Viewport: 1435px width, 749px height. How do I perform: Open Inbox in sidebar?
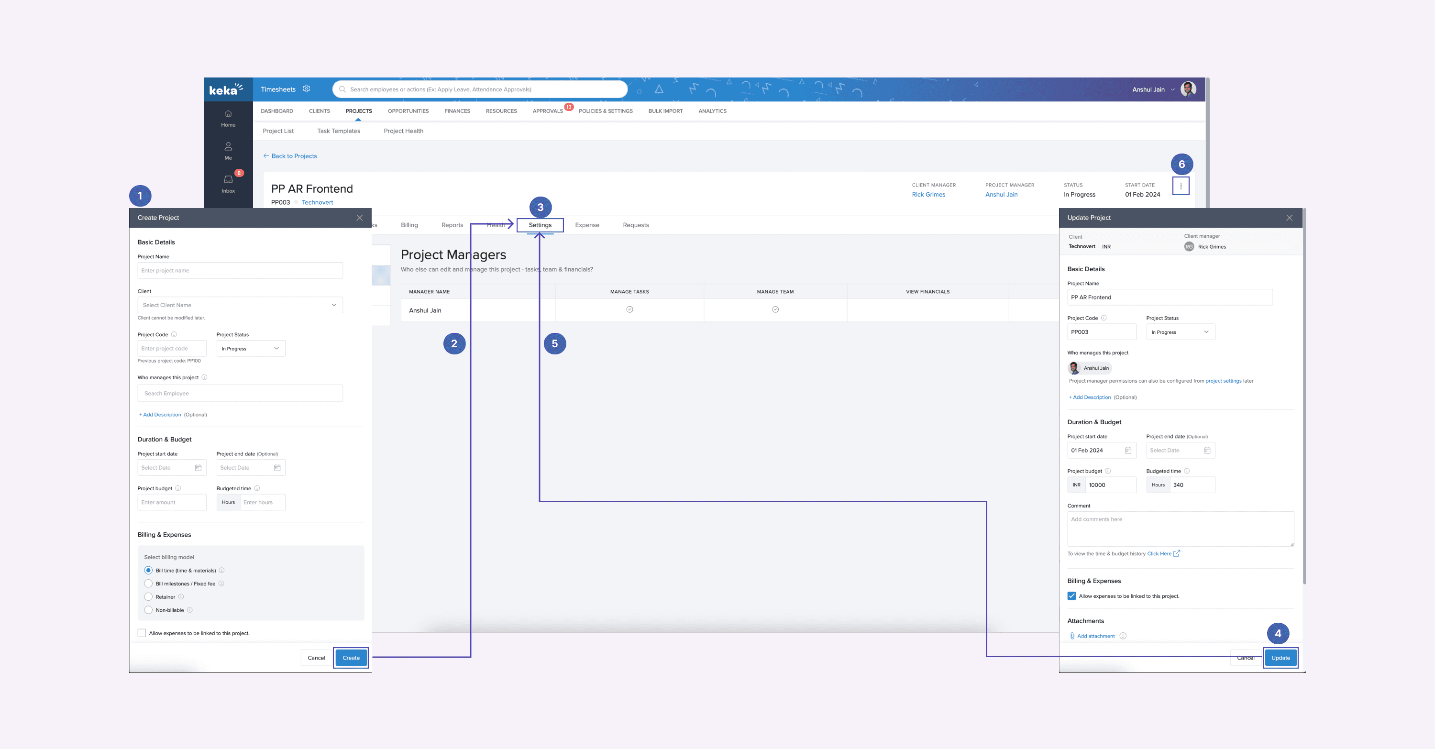tap(228, 184)
